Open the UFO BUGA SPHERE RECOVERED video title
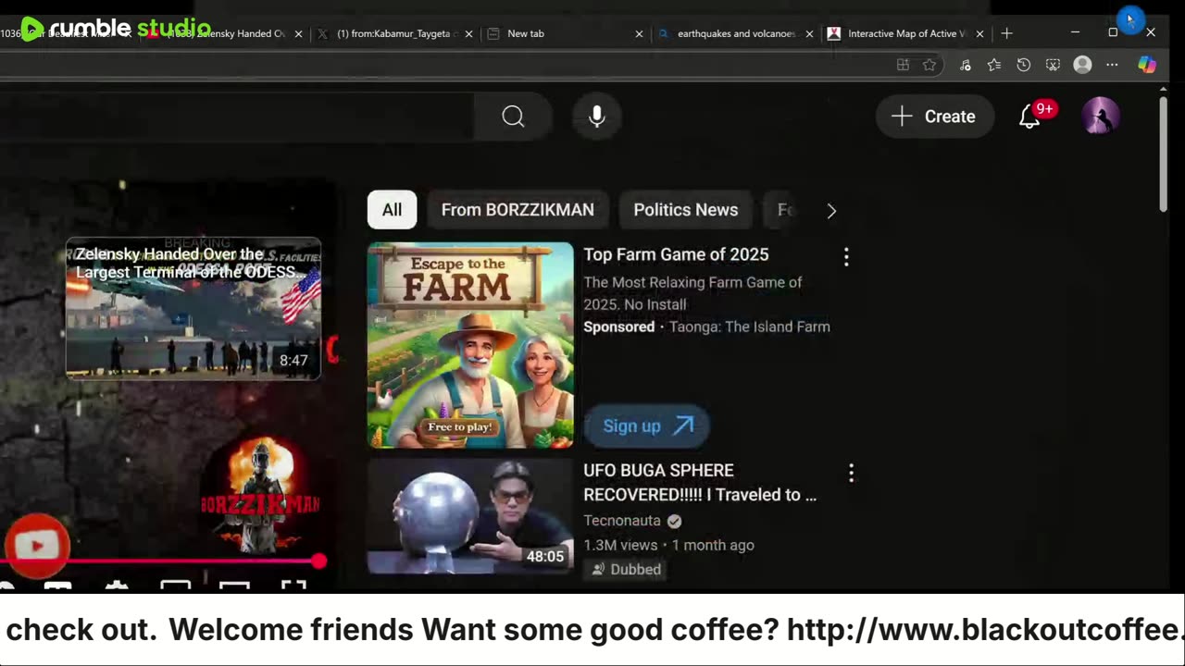Screen dimensions: 1185x666 [x=700, y=483]
